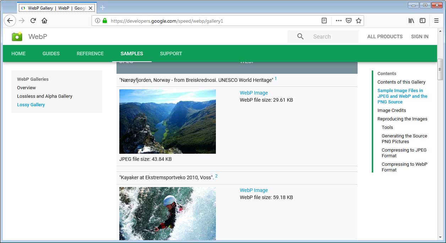The width and height of the screenshot is (446, 243).
Task: Click the green secure connection padlock
Action: point(105,21)
